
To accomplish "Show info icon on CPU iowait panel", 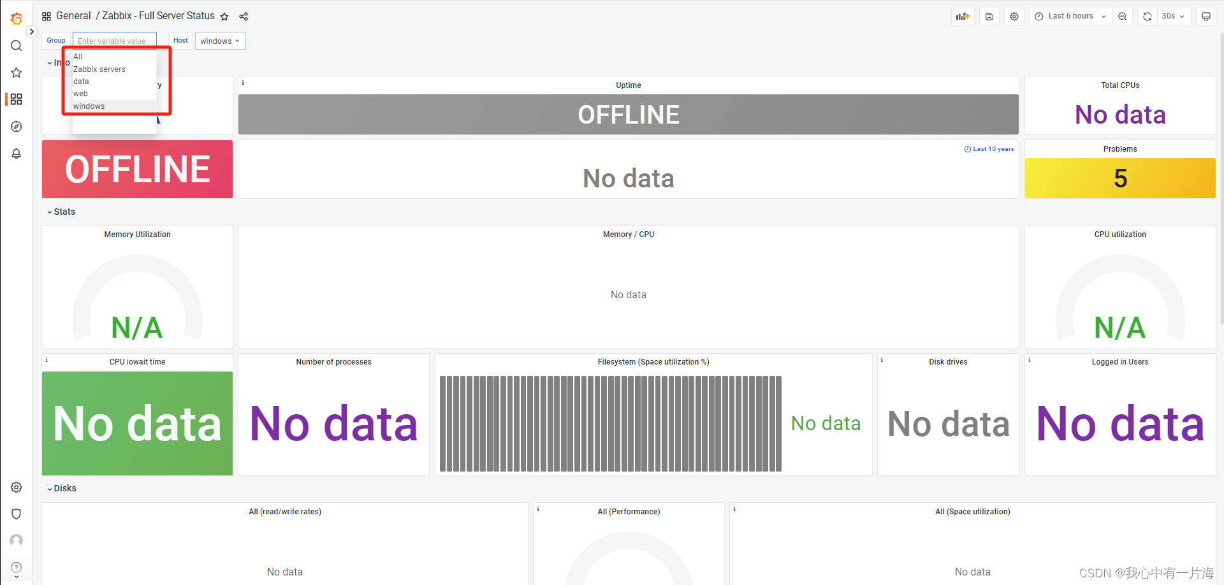I will (47, 359).
